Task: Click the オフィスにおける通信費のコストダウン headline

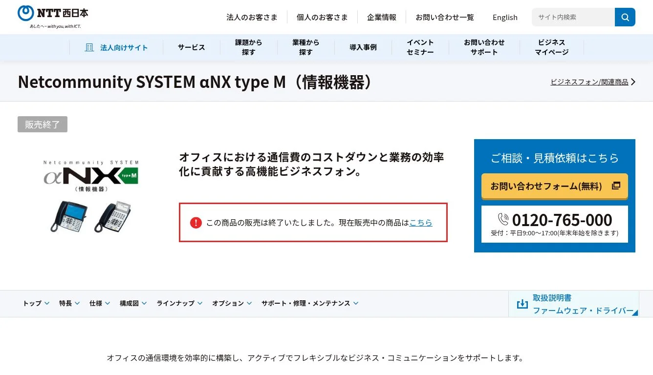Action: tap(311, 165)
